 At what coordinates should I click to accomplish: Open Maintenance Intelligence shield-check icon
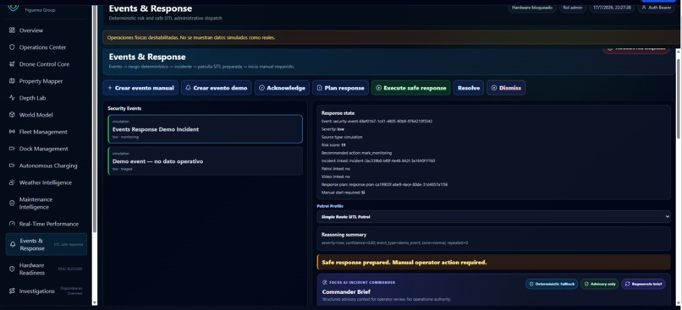pyautogui.click(x=12, y=204)
